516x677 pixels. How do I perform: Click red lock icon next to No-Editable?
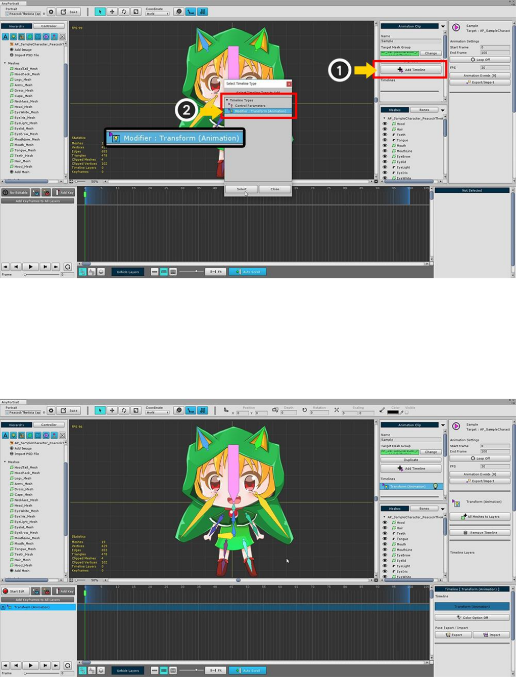coord(46,192)
